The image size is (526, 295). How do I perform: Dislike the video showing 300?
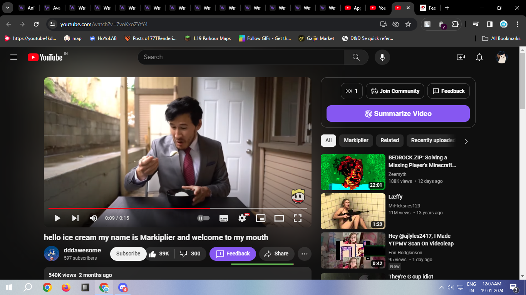point(190,254)
